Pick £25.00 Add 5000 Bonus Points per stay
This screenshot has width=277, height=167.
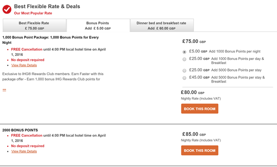click(x=184, y=71)
